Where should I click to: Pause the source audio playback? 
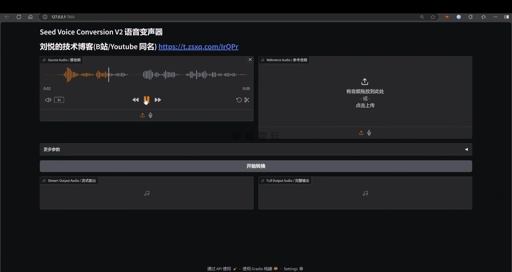click(147, 100)
